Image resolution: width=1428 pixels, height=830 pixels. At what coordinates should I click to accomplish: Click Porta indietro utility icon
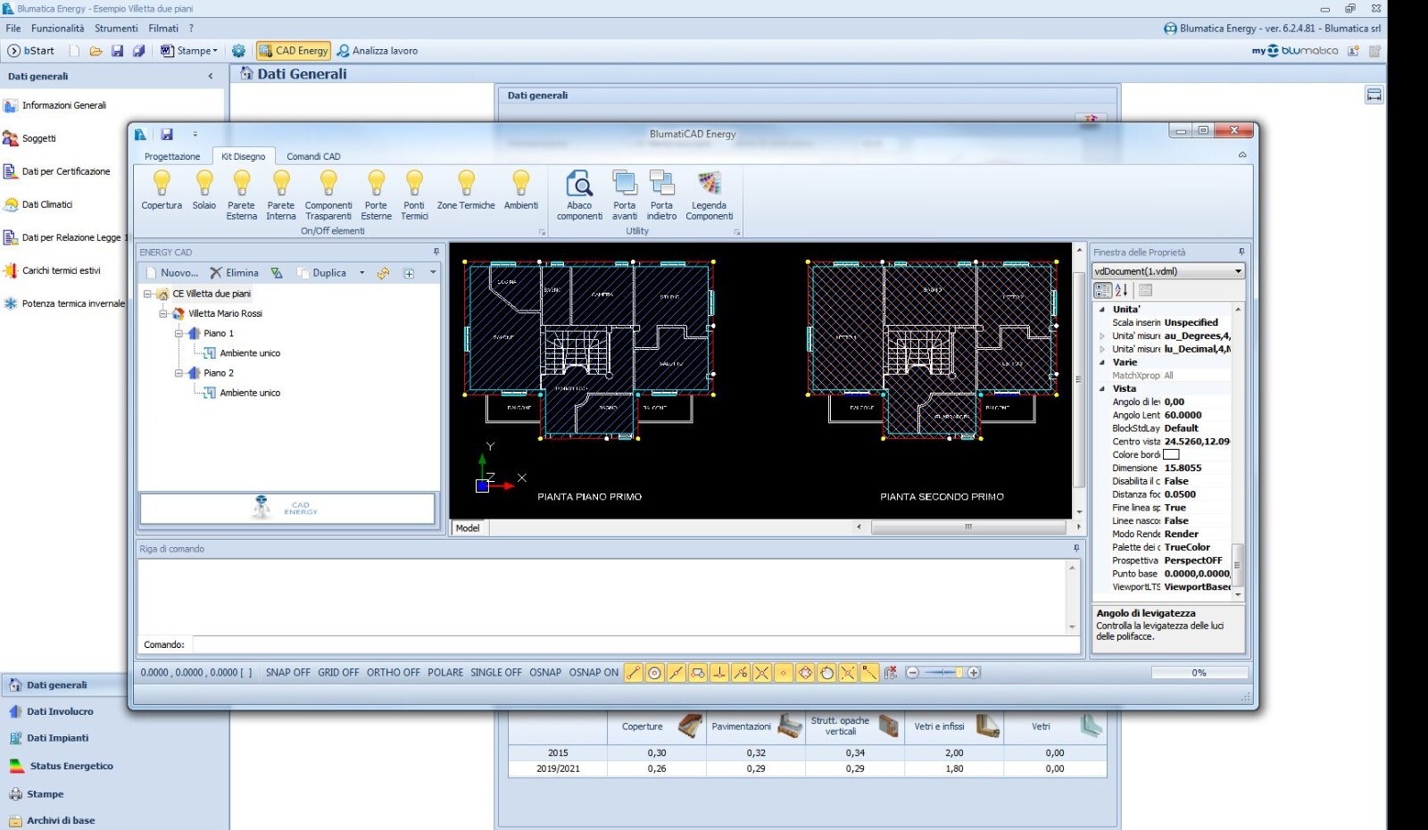click(661, 195)
